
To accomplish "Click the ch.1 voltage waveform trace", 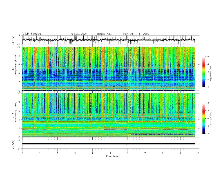I will [x=108, y=40].
